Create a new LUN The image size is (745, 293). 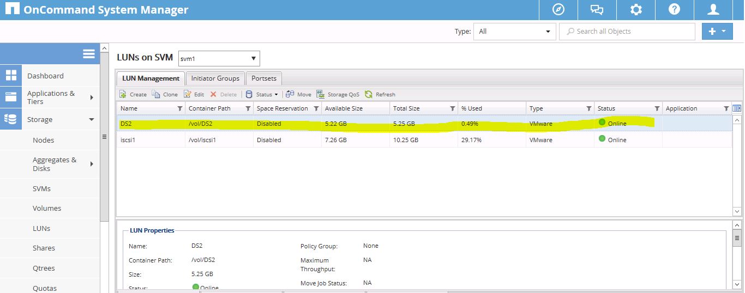133,94
